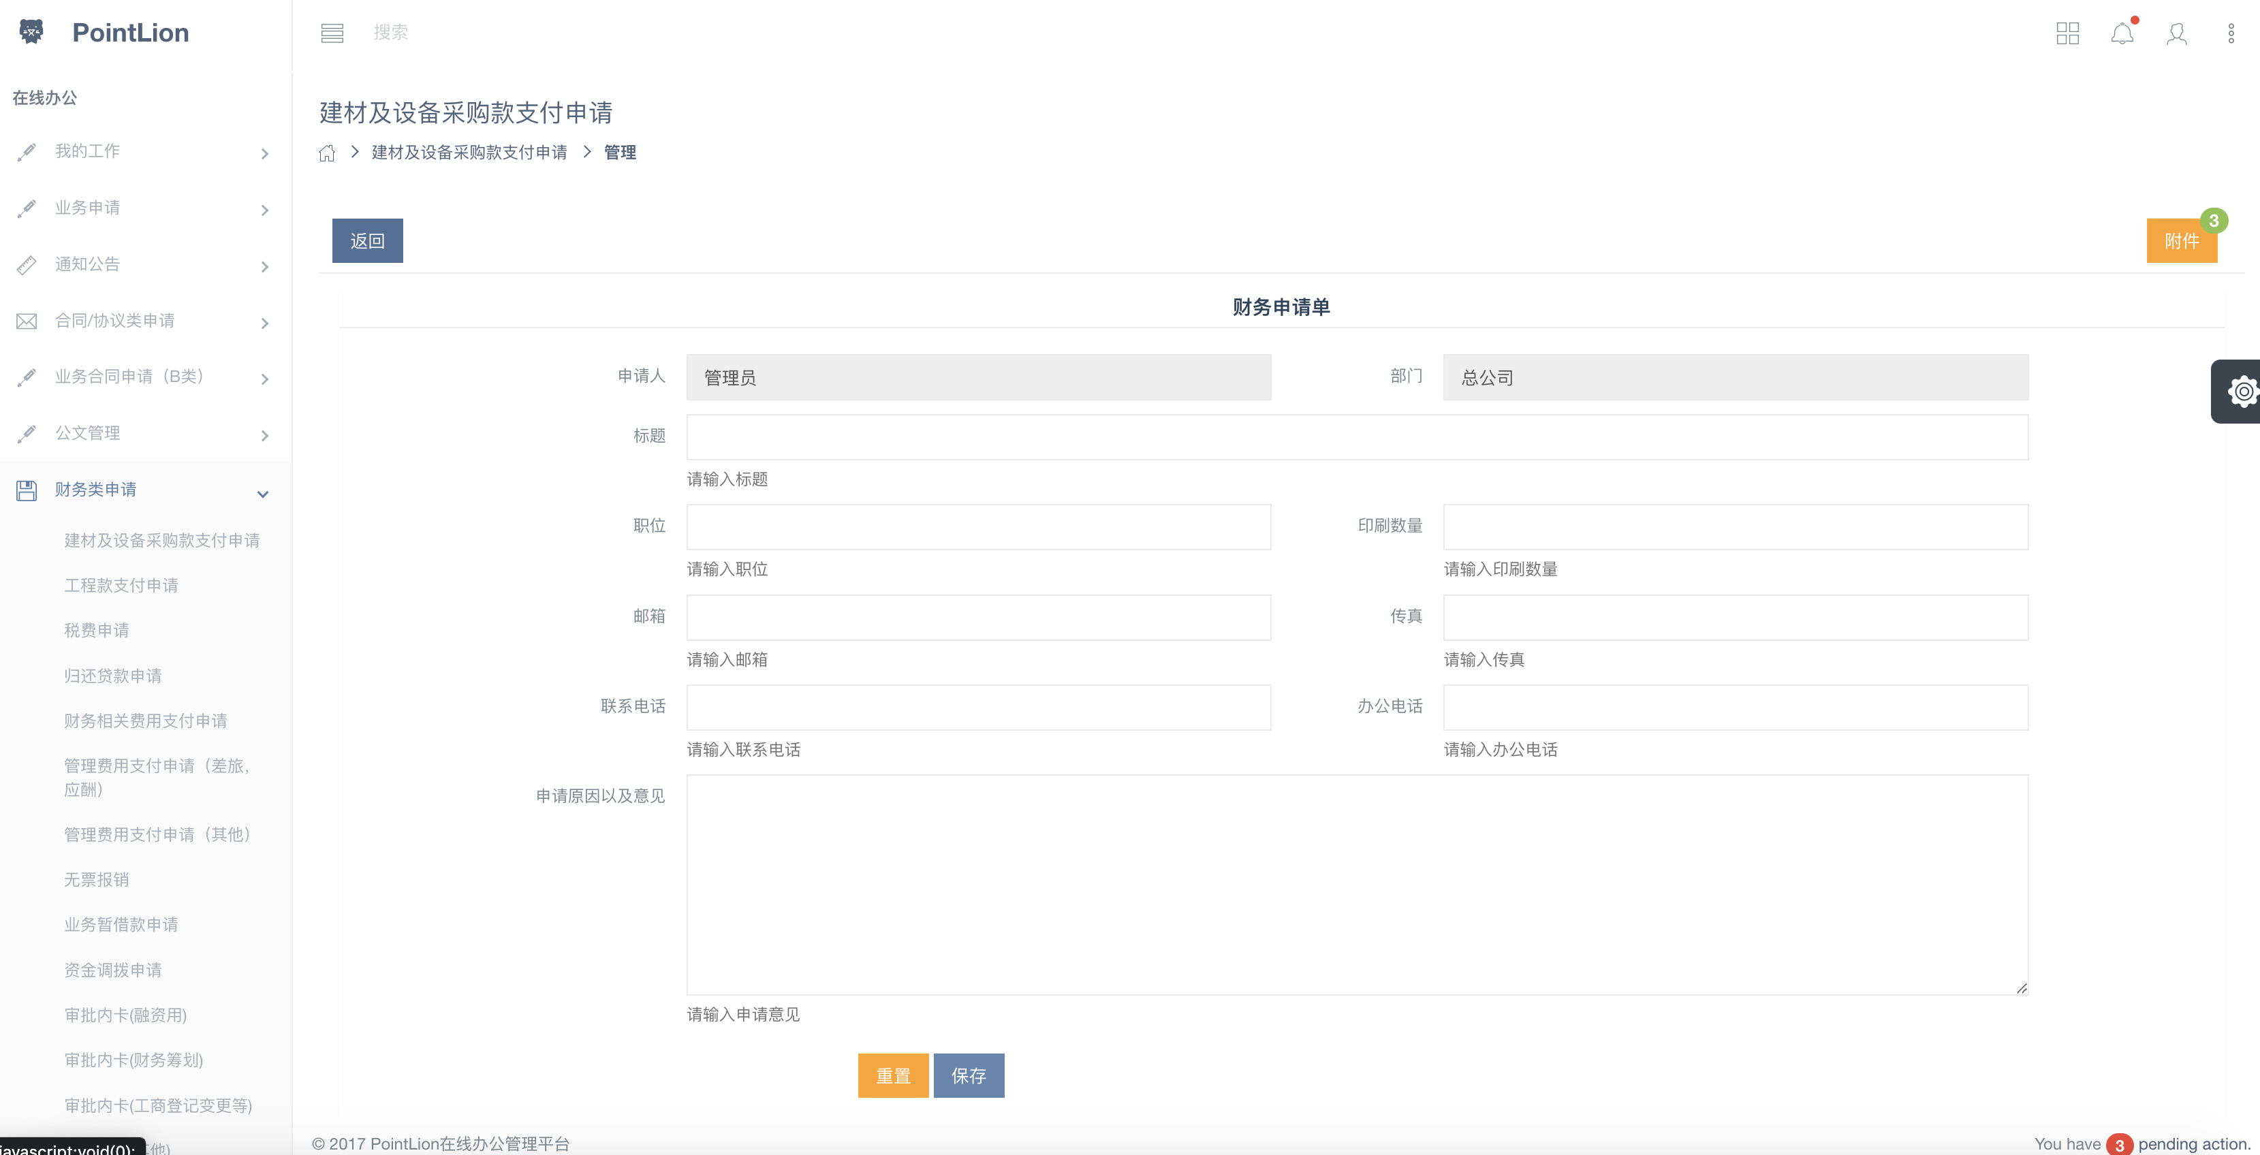Open 管理费用支付申请（其他）item
This screenshot has width=2260, height=1155.
(x=159, y=834)
